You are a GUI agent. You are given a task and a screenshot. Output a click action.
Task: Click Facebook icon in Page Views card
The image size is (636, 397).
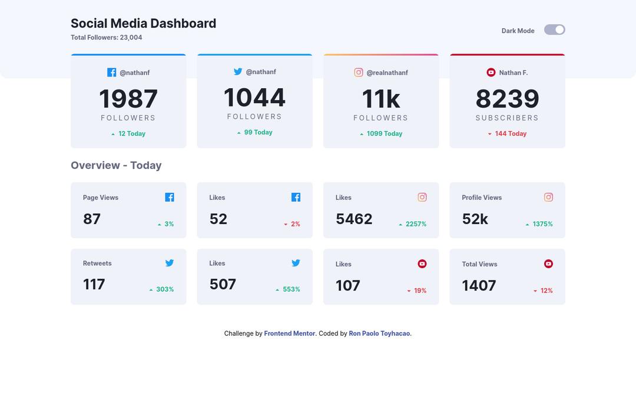click(170, 197)
